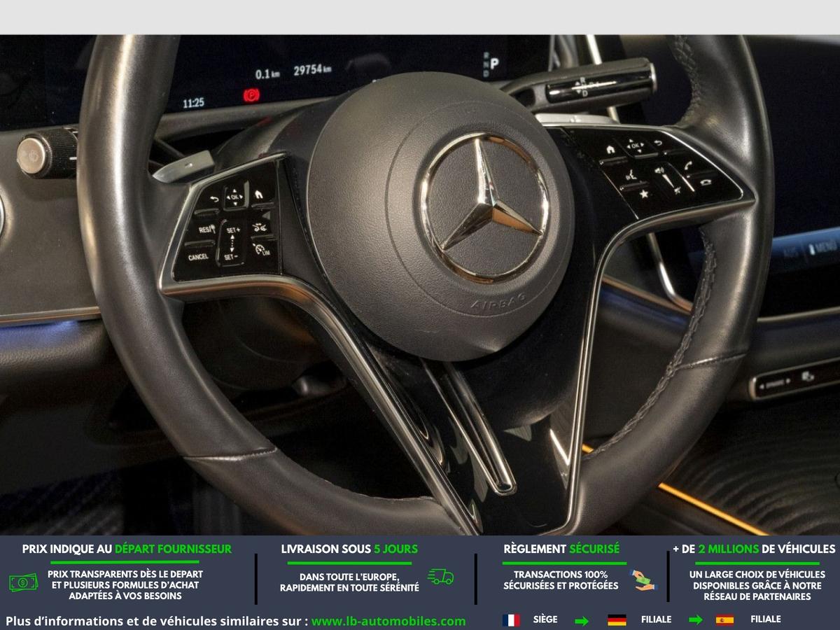Tap the SET- speed rocker
This screenshot has height=630, width=840.
[230, 257]
